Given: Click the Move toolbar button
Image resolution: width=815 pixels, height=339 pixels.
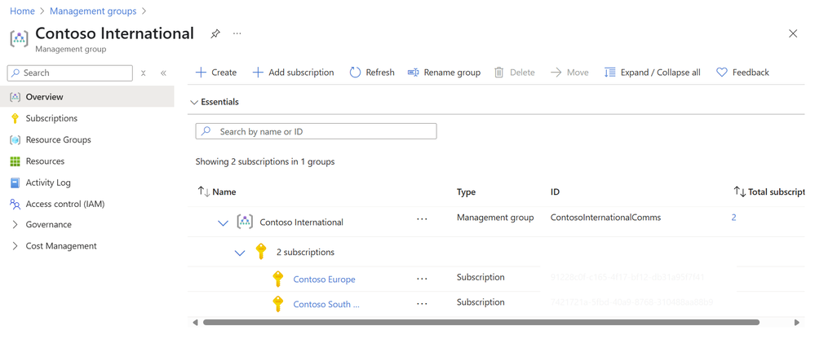Looking at the screenshot, I should coord(569,73).
